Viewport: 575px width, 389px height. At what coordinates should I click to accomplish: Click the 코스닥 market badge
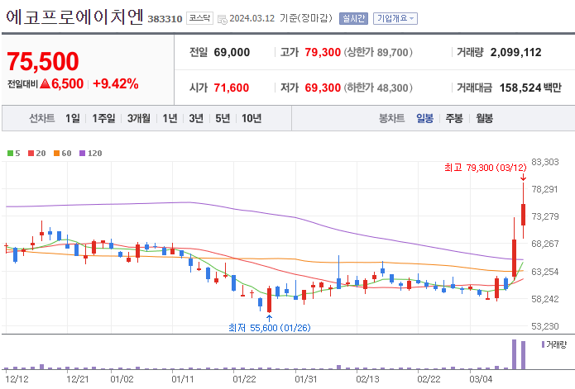click(199, 18)
